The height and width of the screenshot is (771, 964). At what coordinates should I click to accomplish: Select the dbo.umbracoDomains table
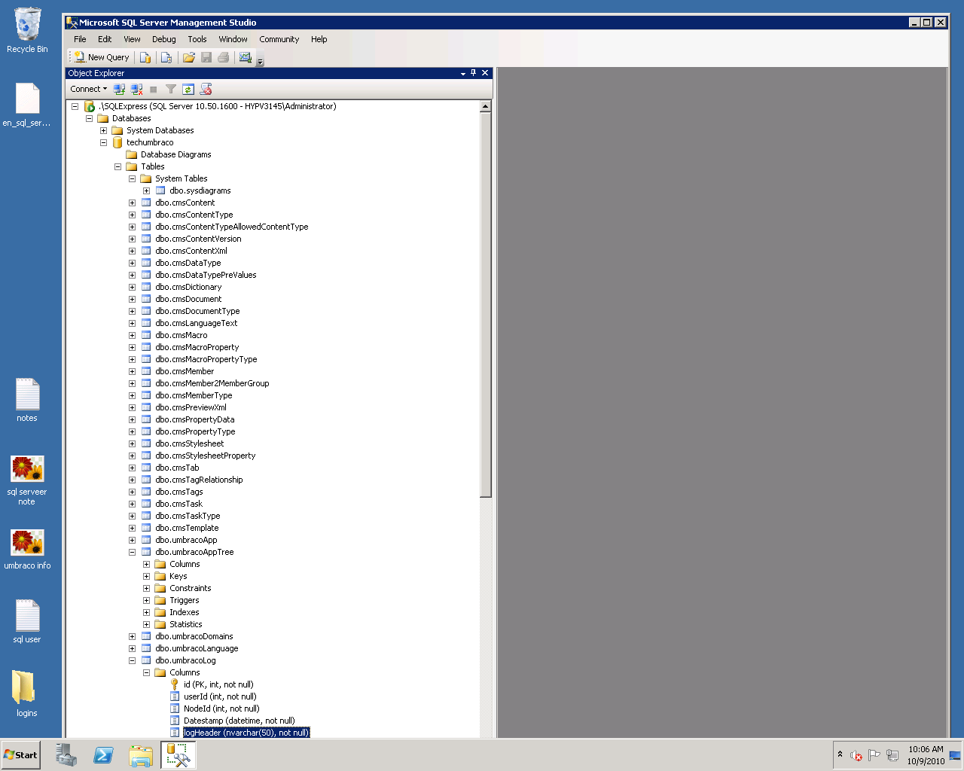[194, 636]
